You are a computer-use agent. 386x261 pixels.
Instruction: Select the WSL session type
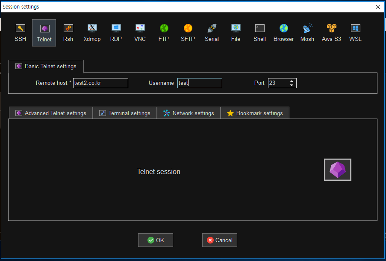tap(355, 33)
